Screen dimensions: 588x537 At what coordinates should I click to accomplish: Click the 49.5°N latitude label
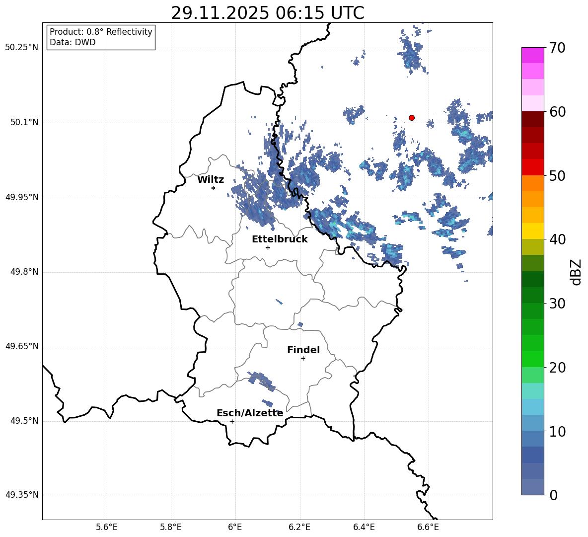click(x=24, y=421)
